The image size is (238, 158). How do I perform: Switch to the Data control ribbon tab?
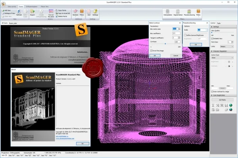tap(12, 7)
